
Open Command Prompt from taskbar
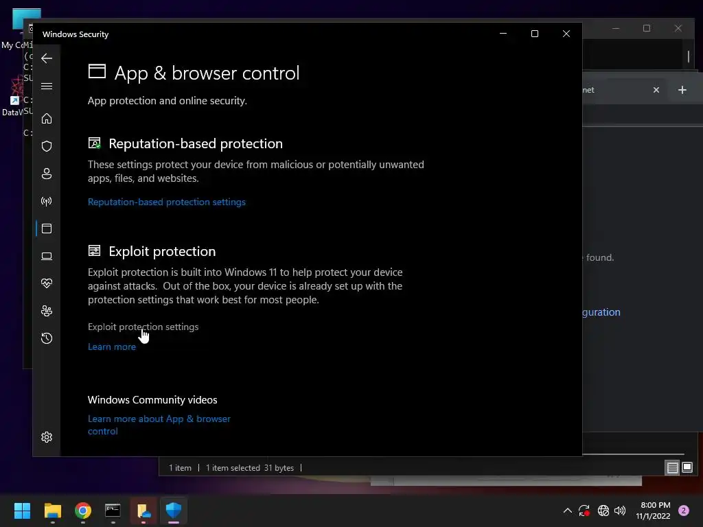click(113, 511)
